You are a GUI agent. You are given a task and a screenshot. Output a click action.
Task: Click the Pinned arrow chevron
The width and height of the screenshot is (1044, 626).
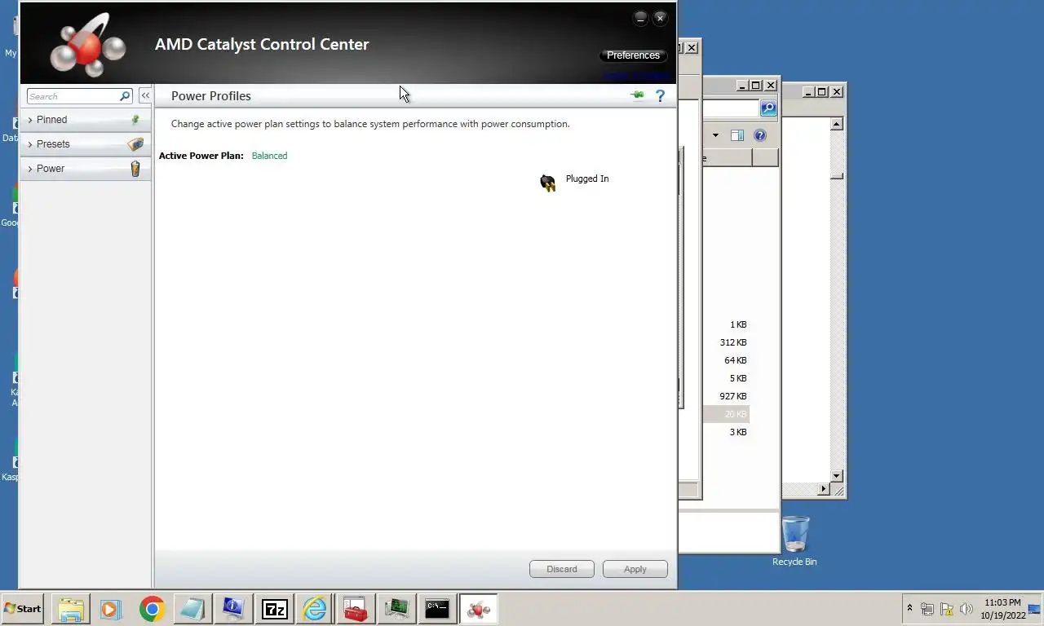(x=30, y=120)
